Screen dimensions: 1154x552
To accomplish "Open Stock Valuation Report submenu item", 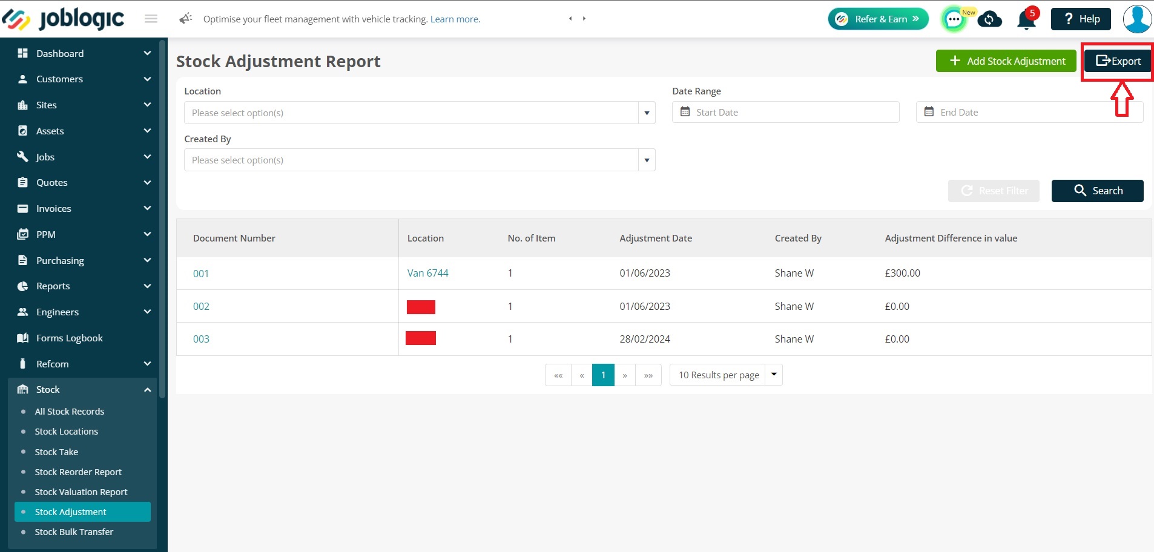I will [x=81, y=492].
